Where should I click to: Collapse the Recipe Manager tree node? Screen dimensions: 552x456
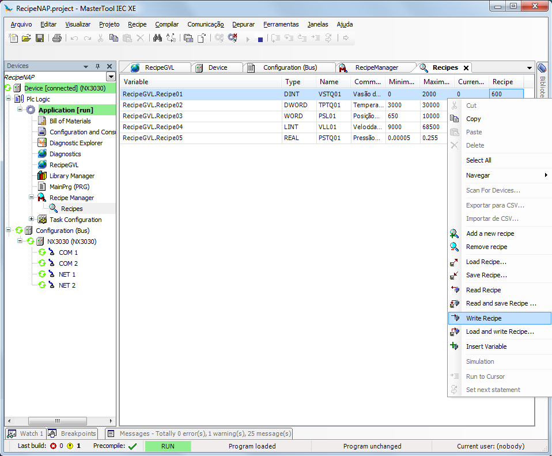tap(32, 198)
